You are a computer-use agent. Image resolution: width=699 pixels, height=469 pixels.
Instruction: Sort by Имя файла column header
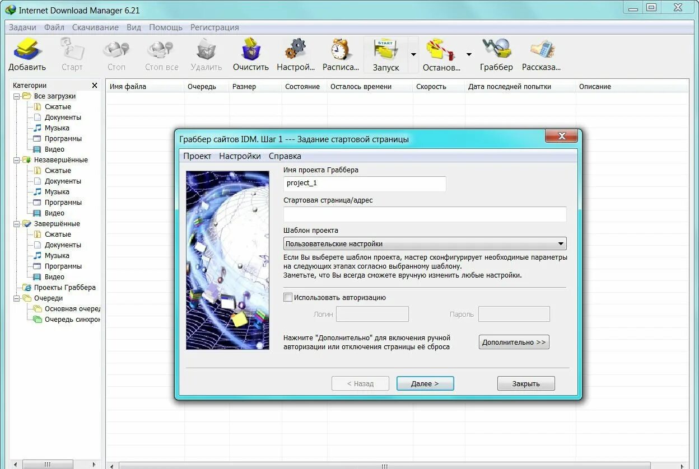tap(145, 87)
